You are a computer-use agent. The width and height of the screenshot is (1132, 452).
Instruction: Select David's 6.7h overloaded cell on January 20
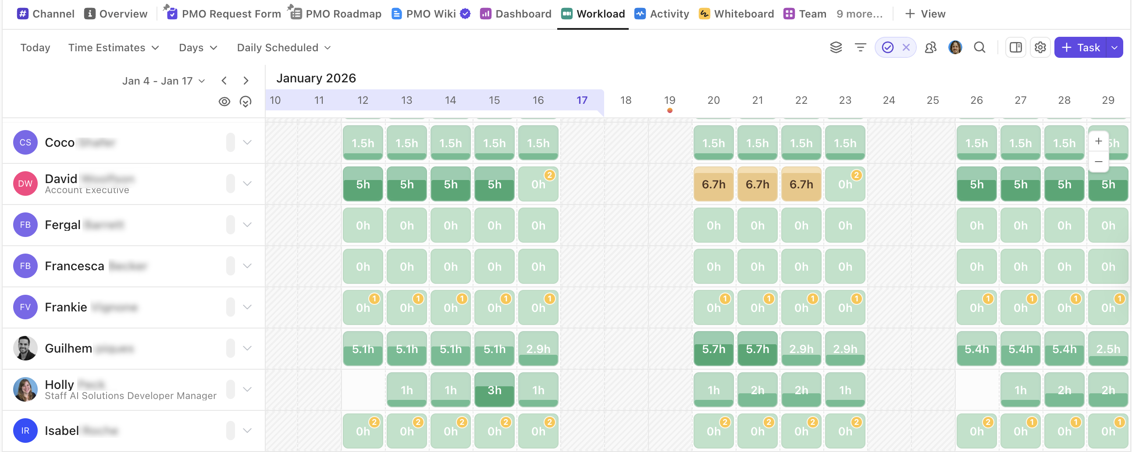pos(713,184)
